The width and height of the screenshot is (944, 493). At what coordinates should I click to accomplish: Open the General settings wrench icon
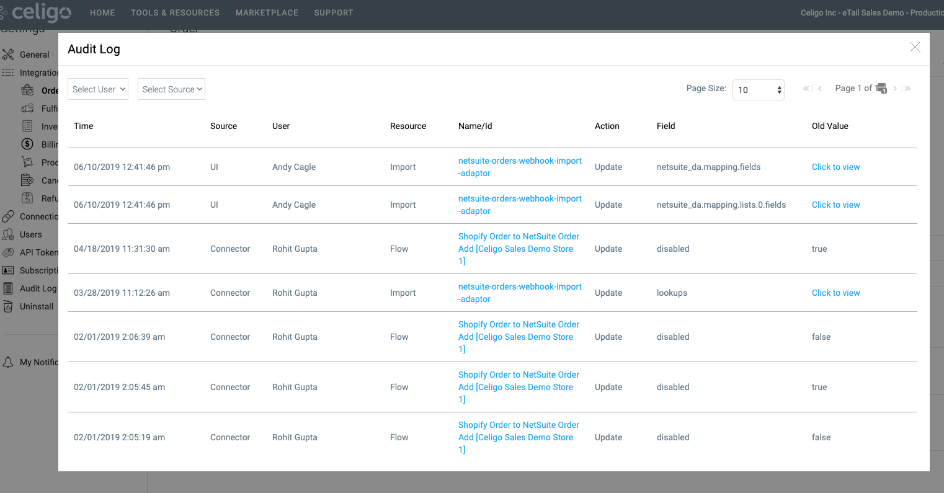[x=9, y=55]
